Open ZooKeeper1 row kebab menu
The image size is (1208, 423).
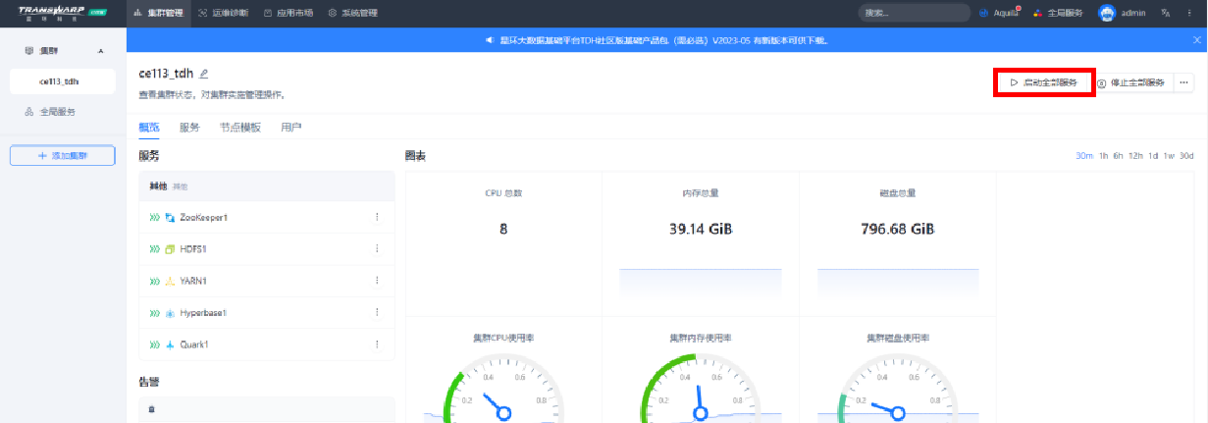click(x=377, y=217)
